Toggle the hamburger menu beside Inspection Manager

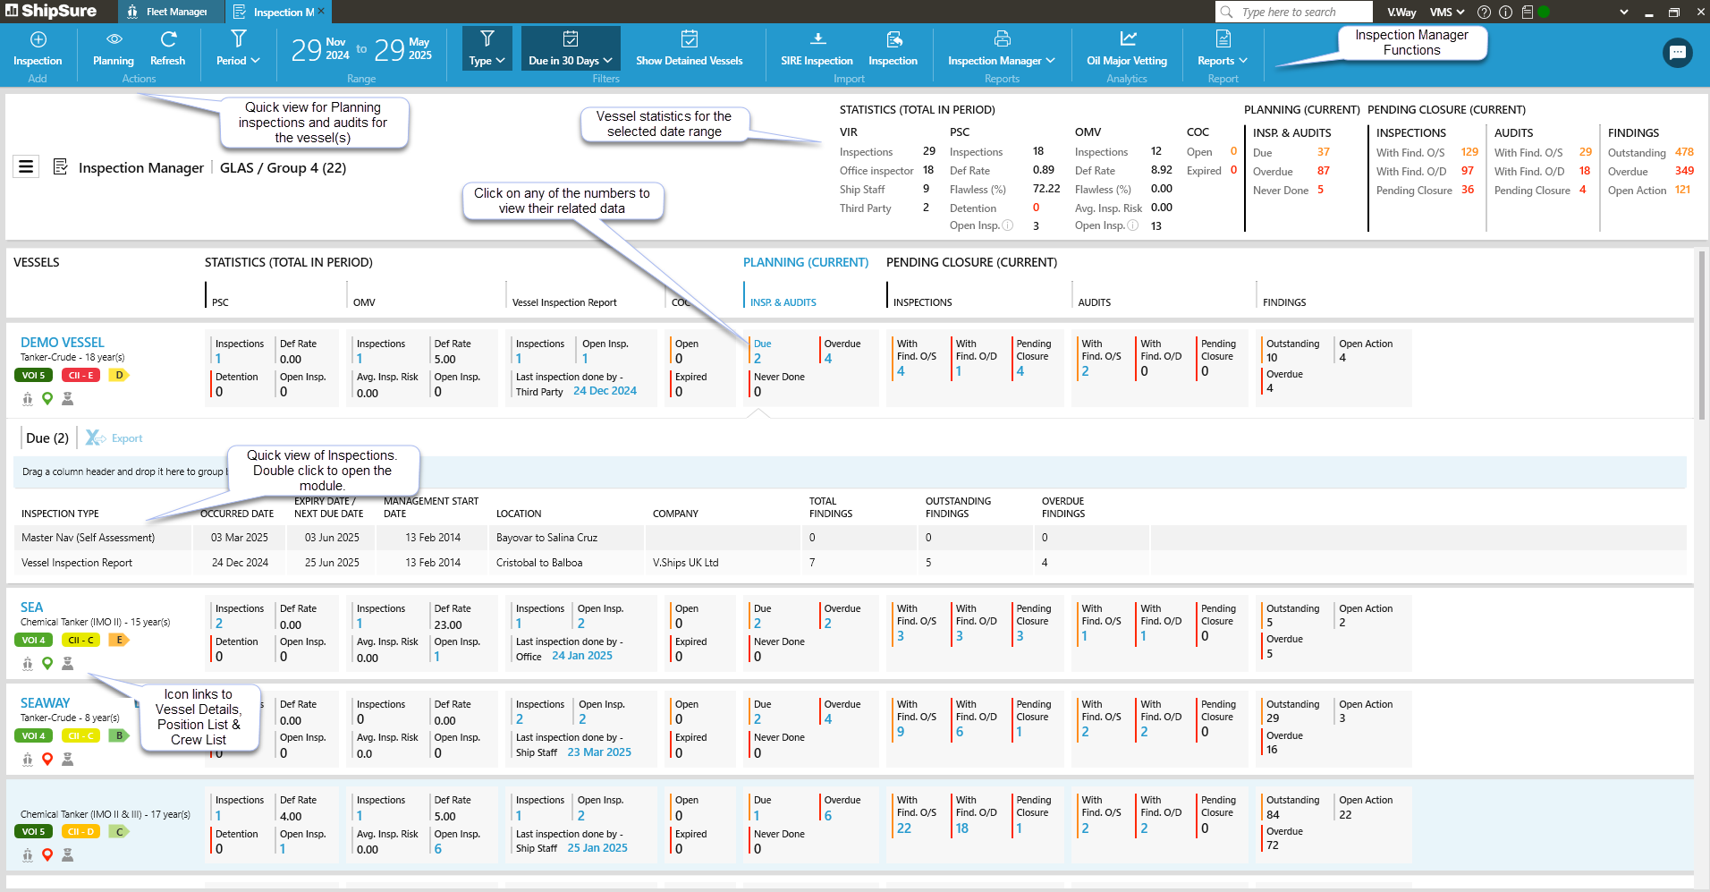click(26, 166)
